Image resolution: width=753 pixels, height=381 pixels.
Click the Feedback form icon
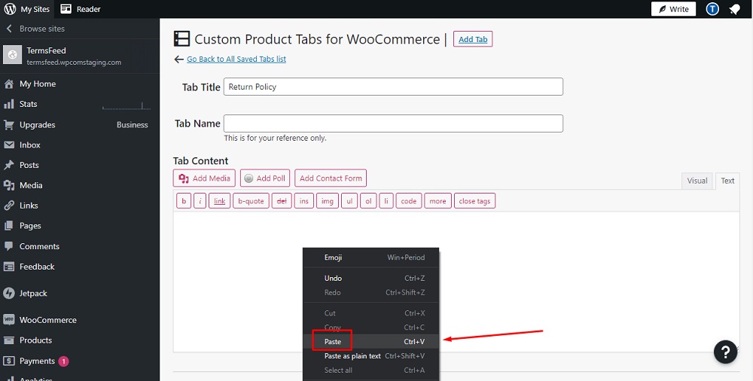[x=8, y=267]
